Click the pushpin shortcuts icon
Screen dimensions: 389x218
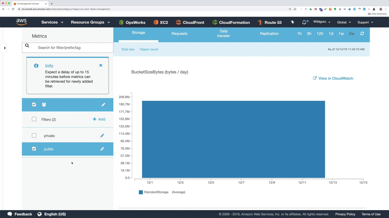[292, 22]
